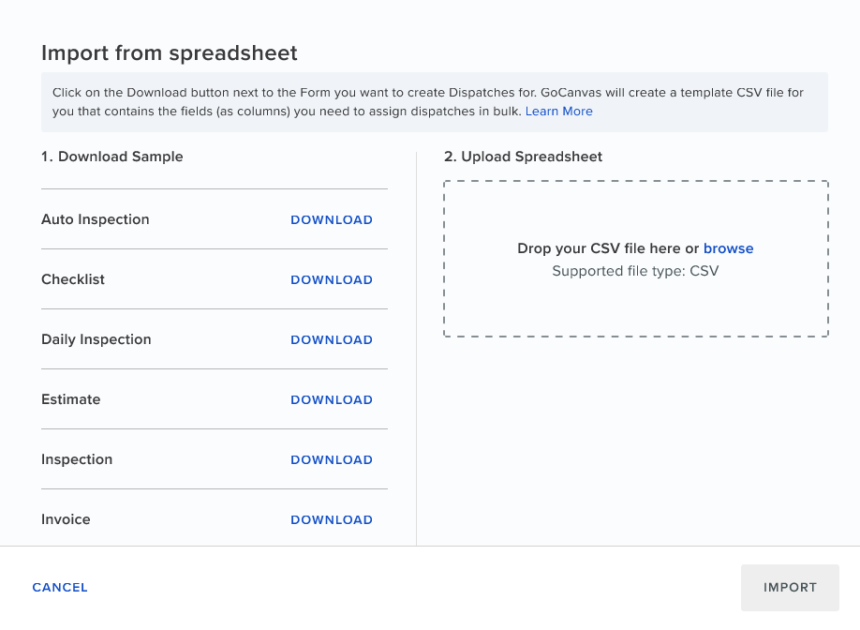Click the Invoice form label

[66, 519]
